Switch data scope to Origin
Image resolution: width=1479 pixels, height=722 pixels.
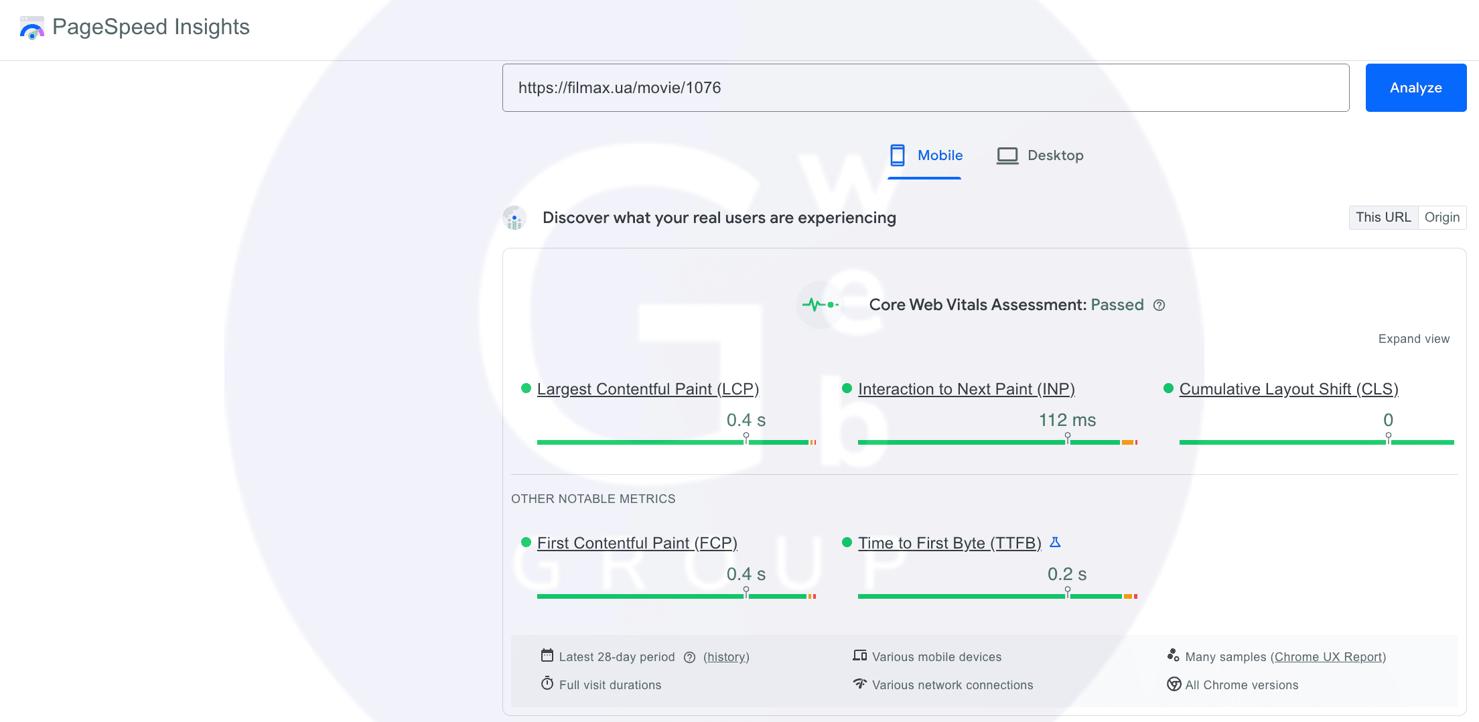(x=1441, y=218)
